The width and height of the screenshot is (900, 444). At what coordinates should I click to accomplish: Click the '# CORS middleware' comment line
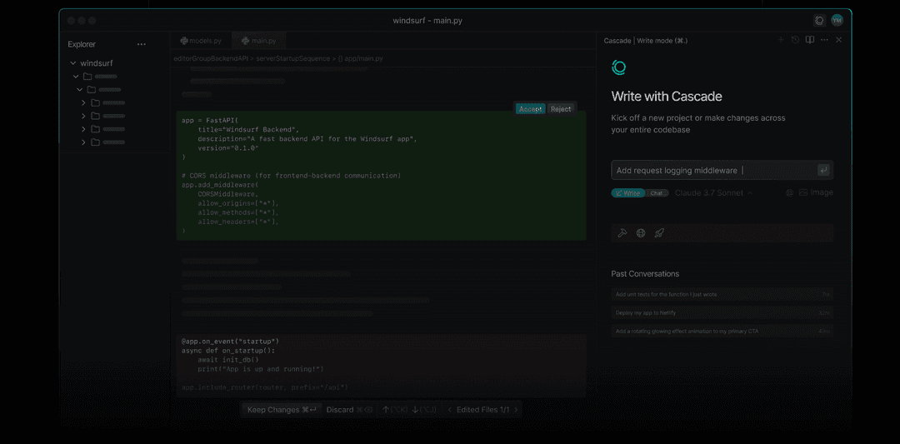pyautogui.click(x=291, y=176)
